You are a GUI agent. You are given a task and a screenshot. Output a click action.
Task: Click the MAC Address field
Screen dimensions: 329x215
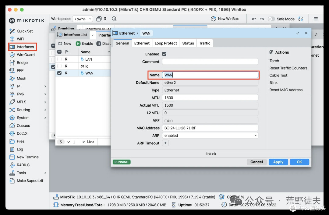[x=210, y=128]
